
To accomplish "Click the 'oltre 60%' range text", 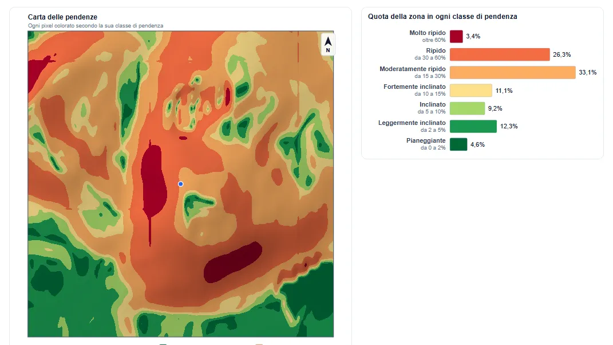I will 434,40.
